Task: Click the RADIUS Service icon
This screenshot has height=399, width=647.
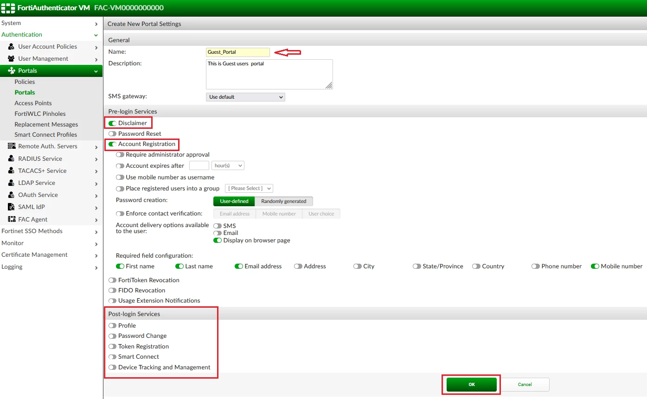Action: pos(11,158)
